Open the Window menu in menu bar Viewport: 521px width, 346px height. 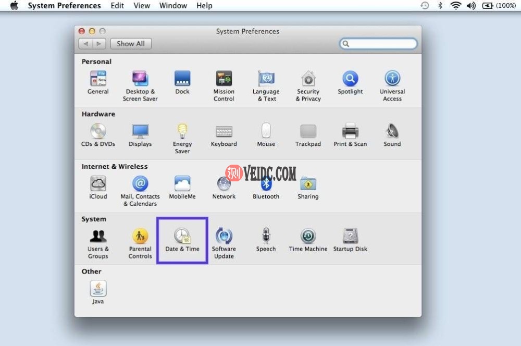(173, 6)
